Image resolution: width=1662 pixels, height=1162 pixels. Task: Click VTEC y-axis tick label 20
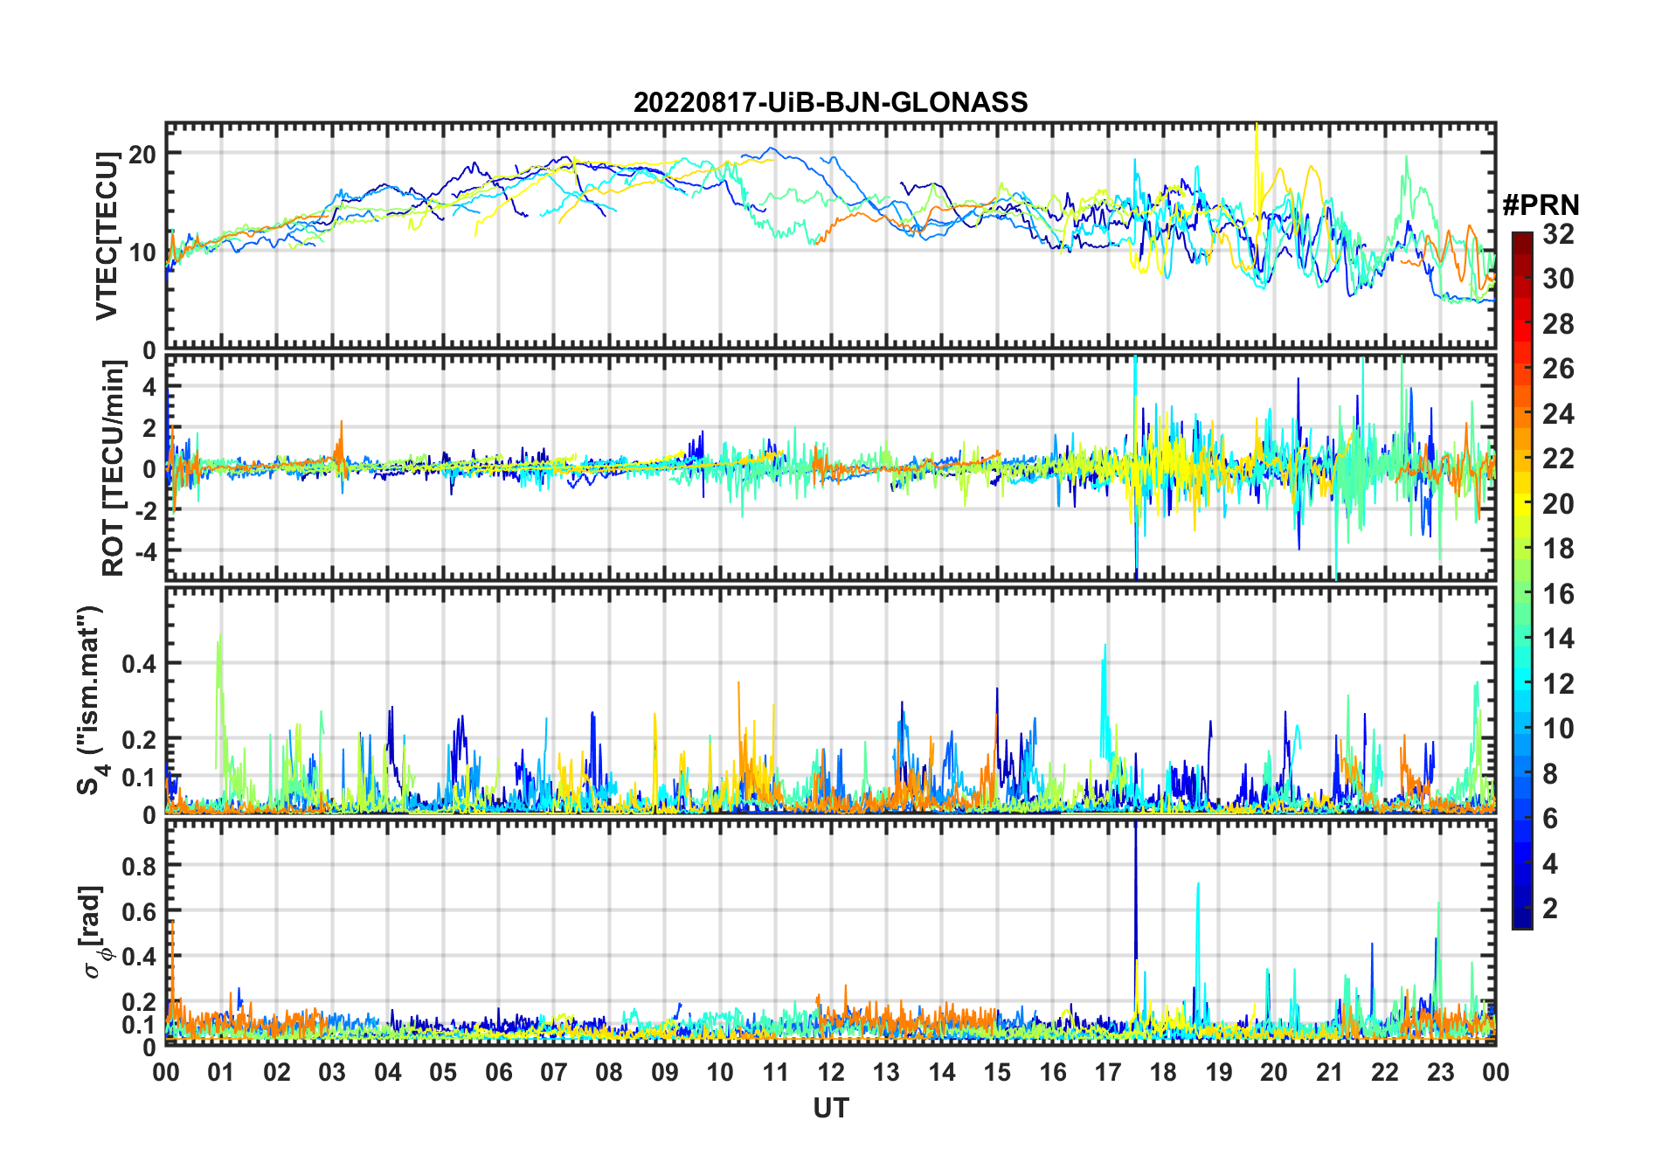[x=142, y=154]
